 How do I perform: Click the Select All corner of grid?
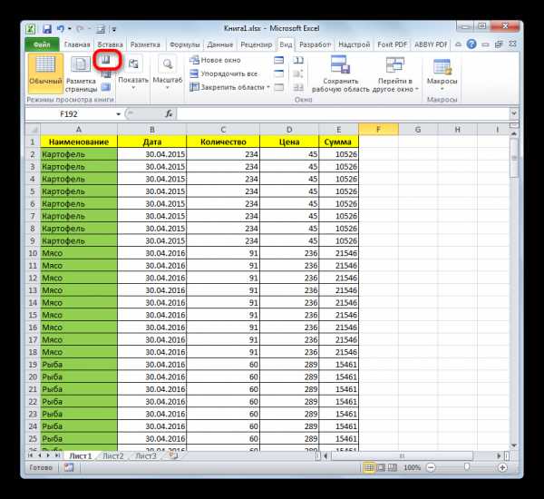click(33, 130)
